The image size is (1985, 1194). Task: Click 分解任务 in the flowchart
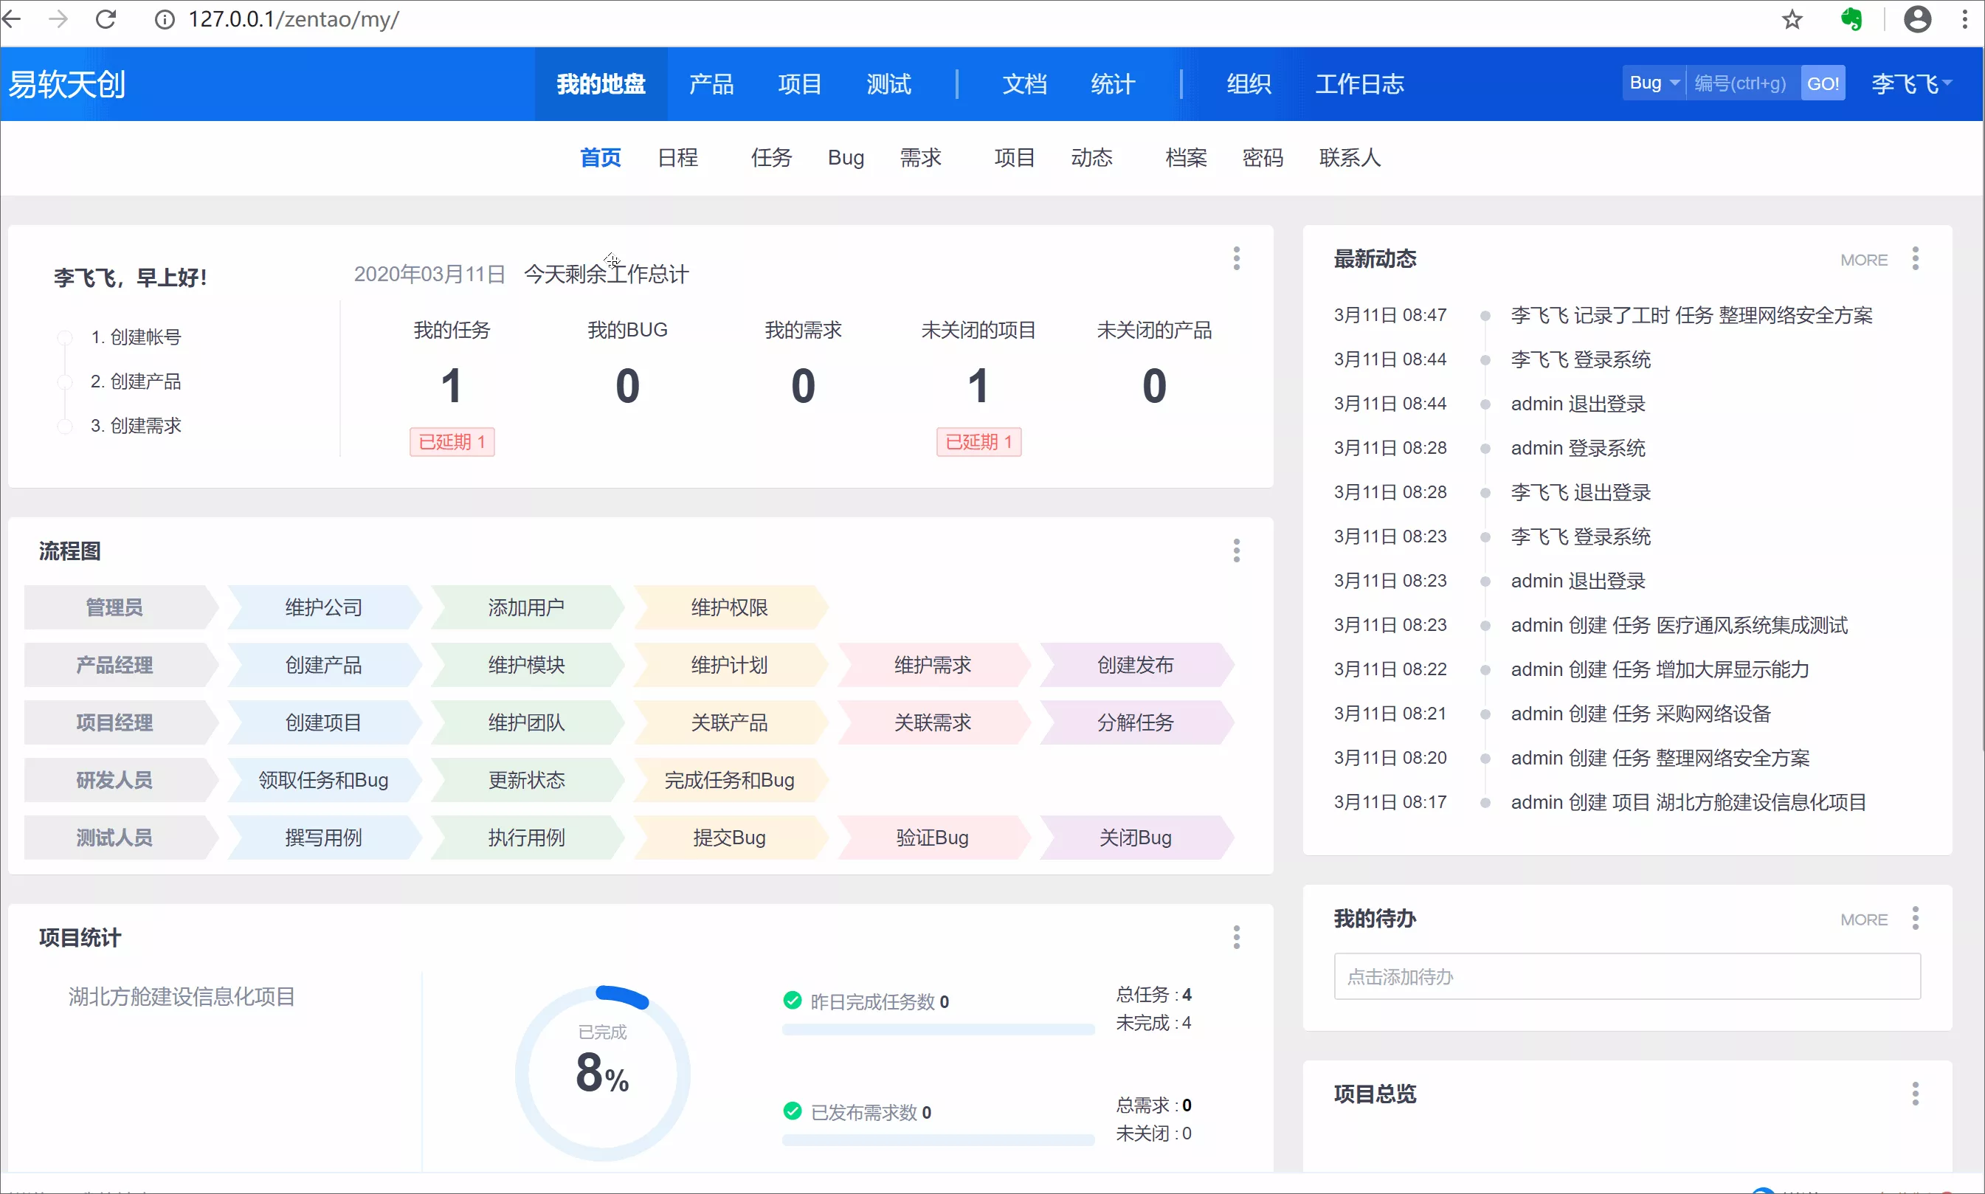(1136, 722)
